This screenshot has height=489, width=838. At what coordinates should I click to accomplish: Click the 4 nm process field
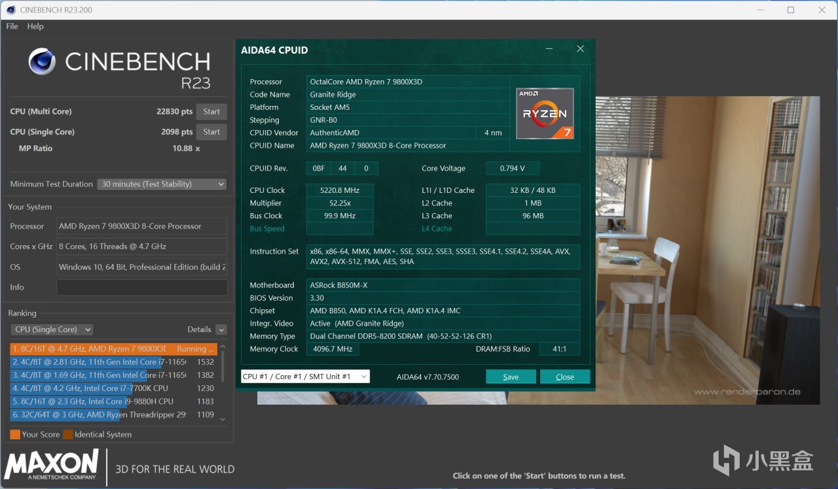coord(493,133)
